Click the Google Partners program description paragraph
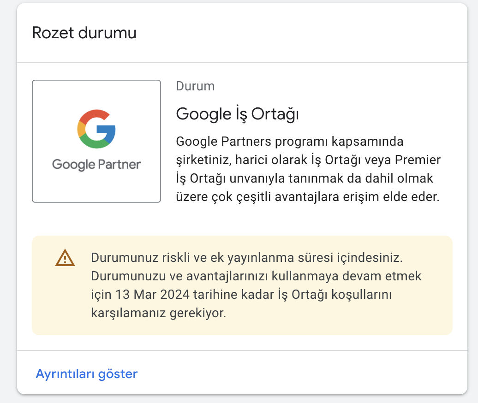The image size is (478, 403). pos(308,169)
